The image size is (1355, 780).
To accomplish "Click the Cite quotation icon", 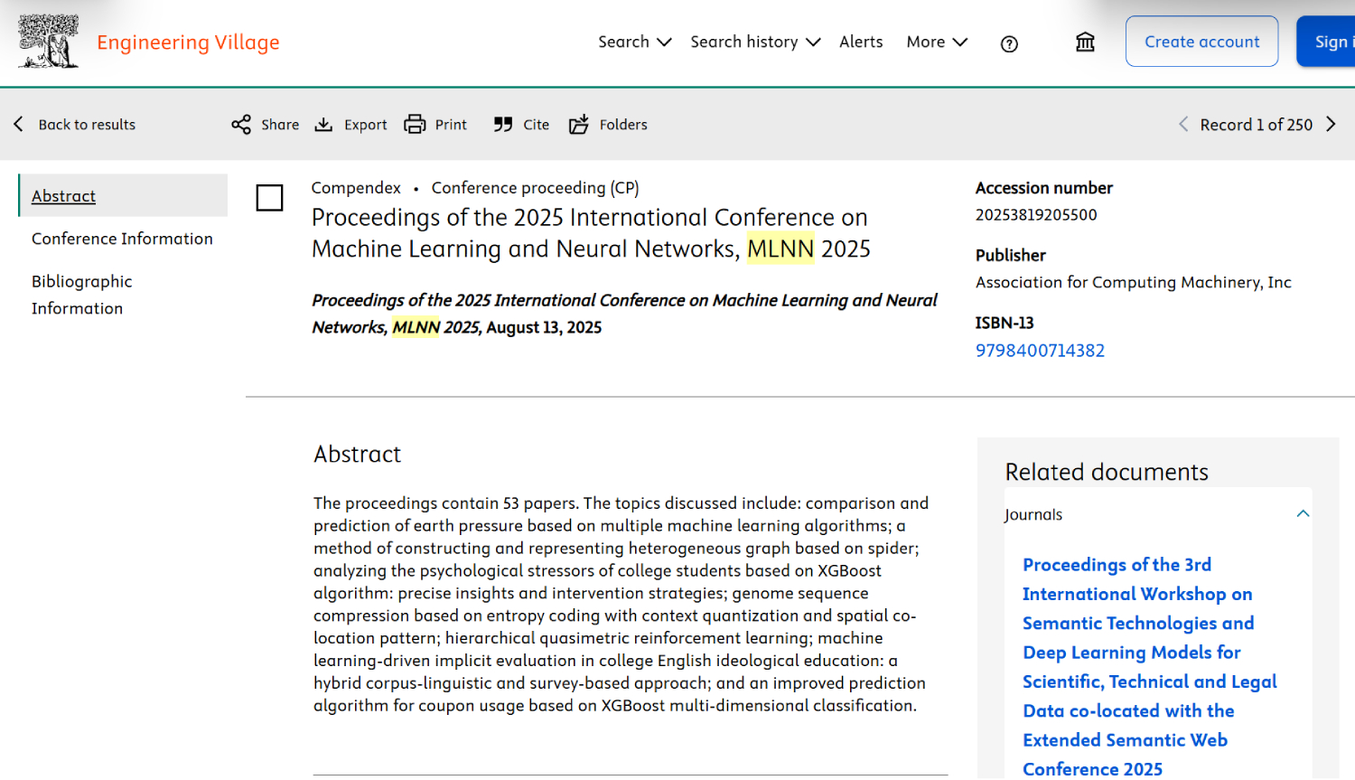I will (503, 125).
